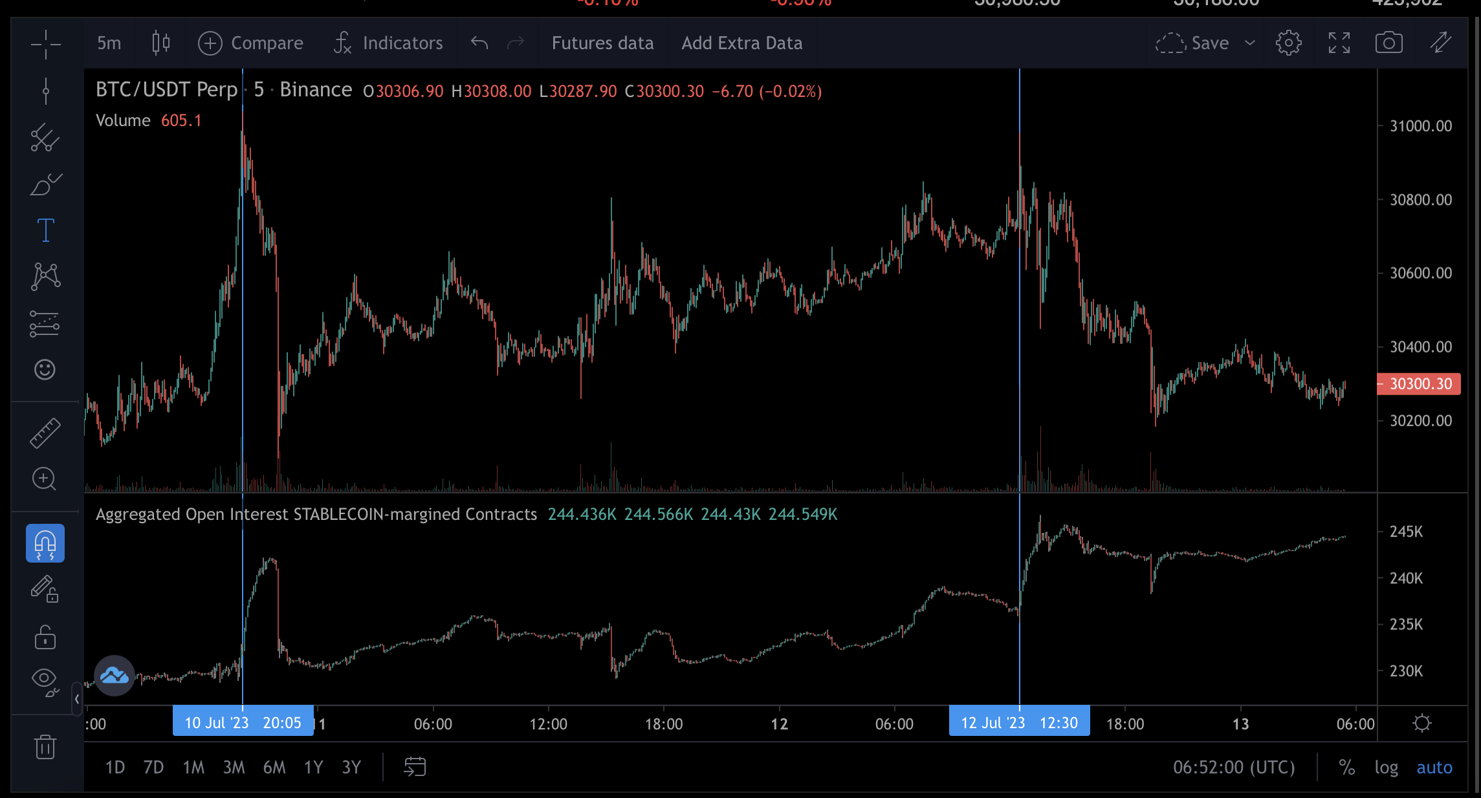This screenshot has height=798, width=1481.
Task: Toggle lock all drawings
Action: point(45,637)
